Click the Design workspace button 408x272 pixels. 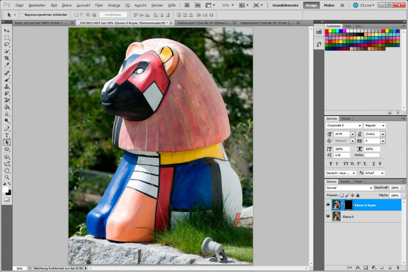[311, 5]
